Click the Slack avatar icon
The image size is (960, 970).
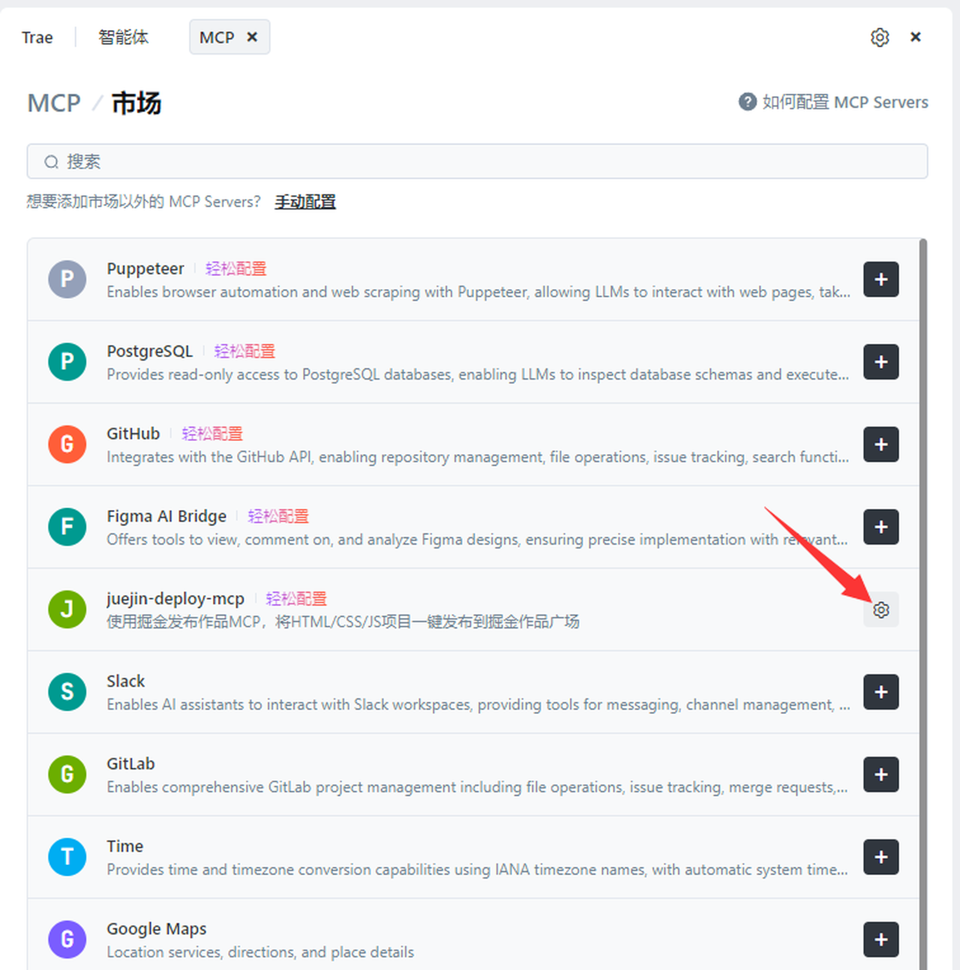pos(67,692)
